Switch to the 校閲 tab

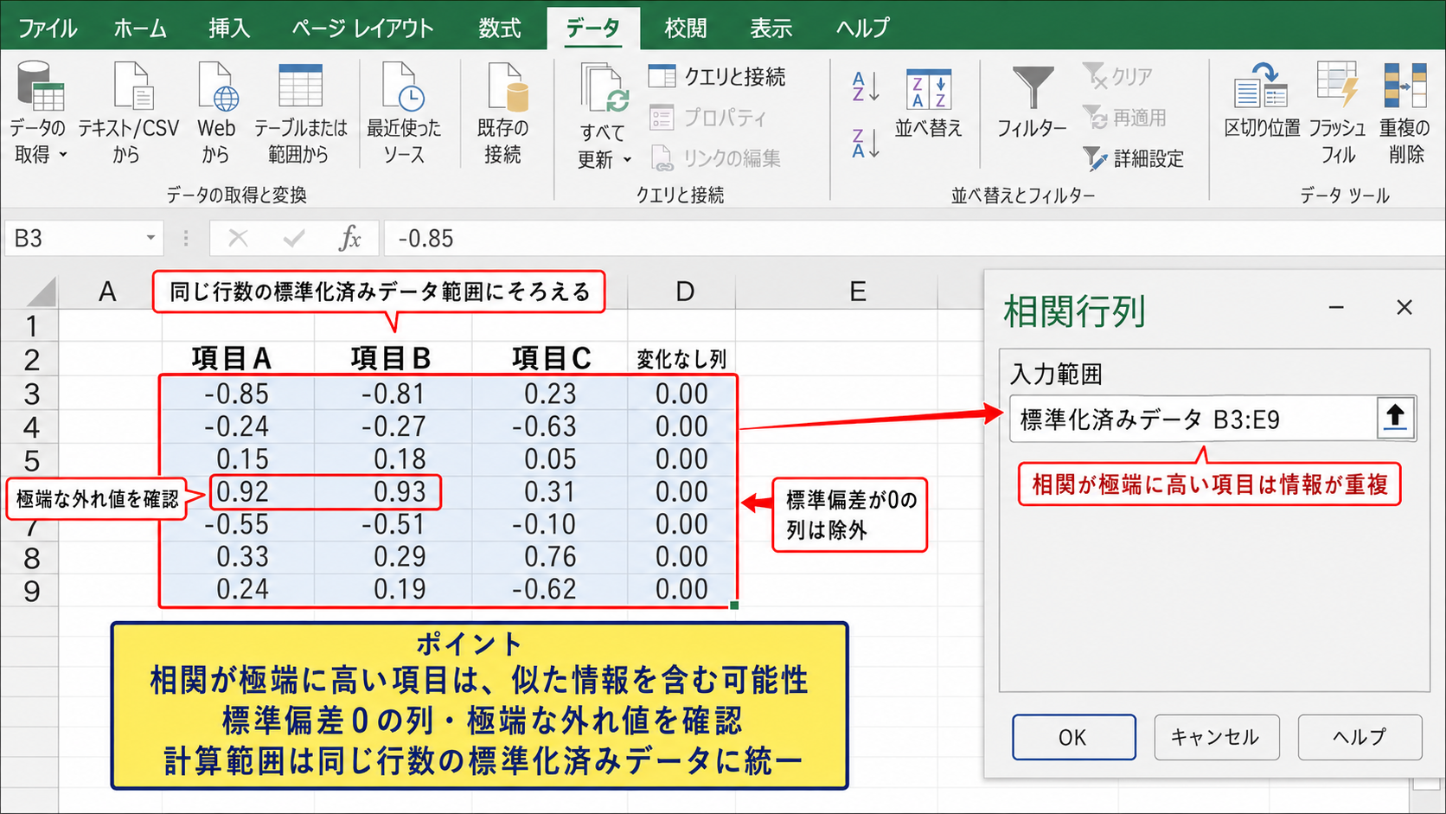686,29
